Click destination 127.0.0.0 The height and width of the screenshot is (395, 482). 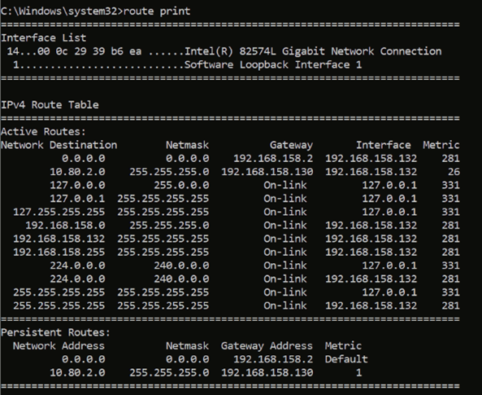click(77, 185)
